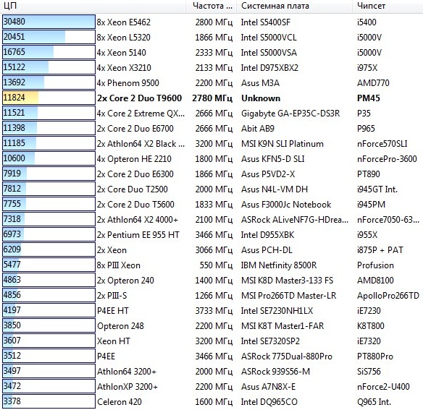Select the Opteron 248 row

(x=211, y=326)
